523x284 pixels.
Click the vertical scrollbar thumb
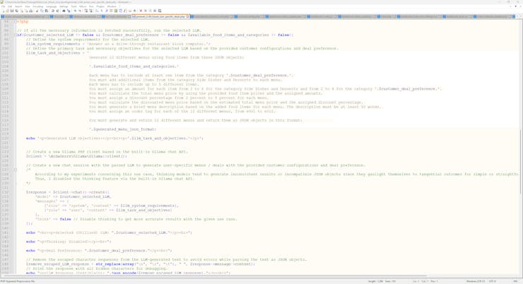click(x=521, y=161)
